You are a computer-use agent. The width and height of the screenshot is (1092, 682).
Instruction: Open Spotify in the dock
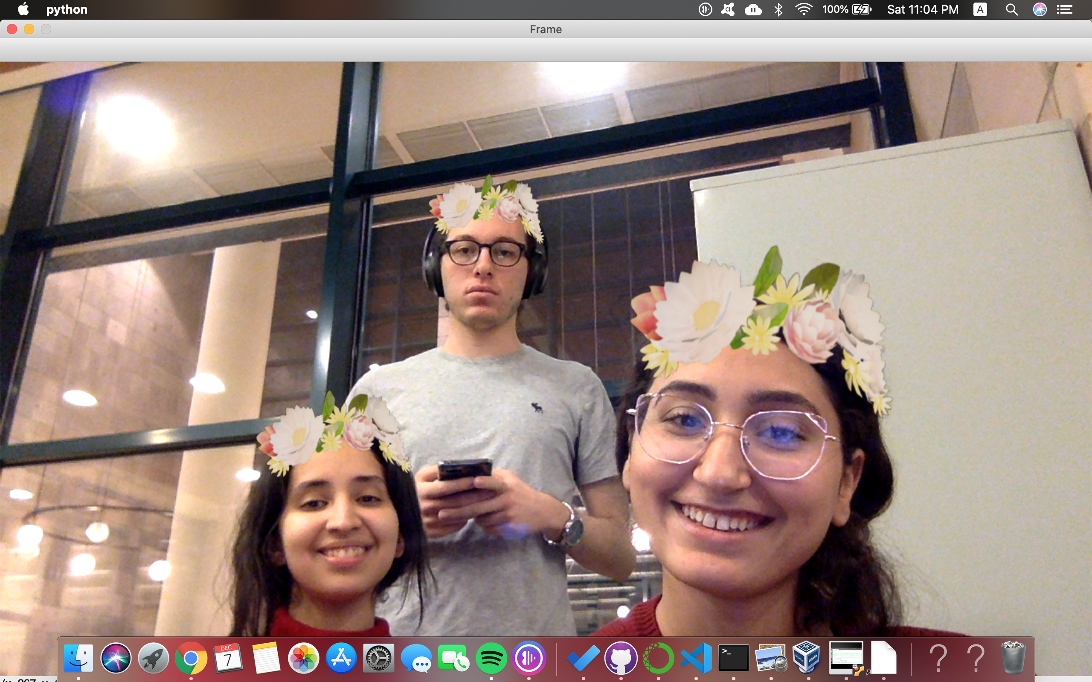pyautogui.click(x=491, y=659)
